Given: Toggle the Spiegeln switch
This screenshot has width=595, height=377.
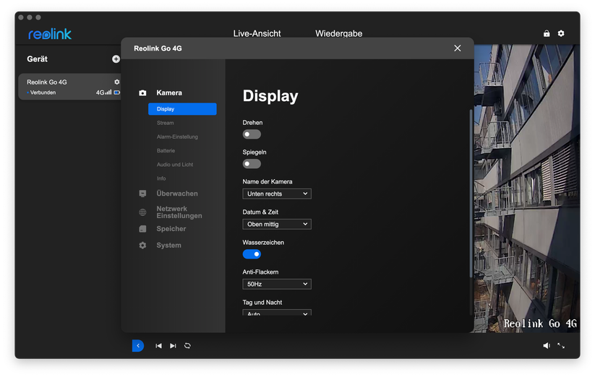Looking at the screenshot, I should click(x=252, y=164).
